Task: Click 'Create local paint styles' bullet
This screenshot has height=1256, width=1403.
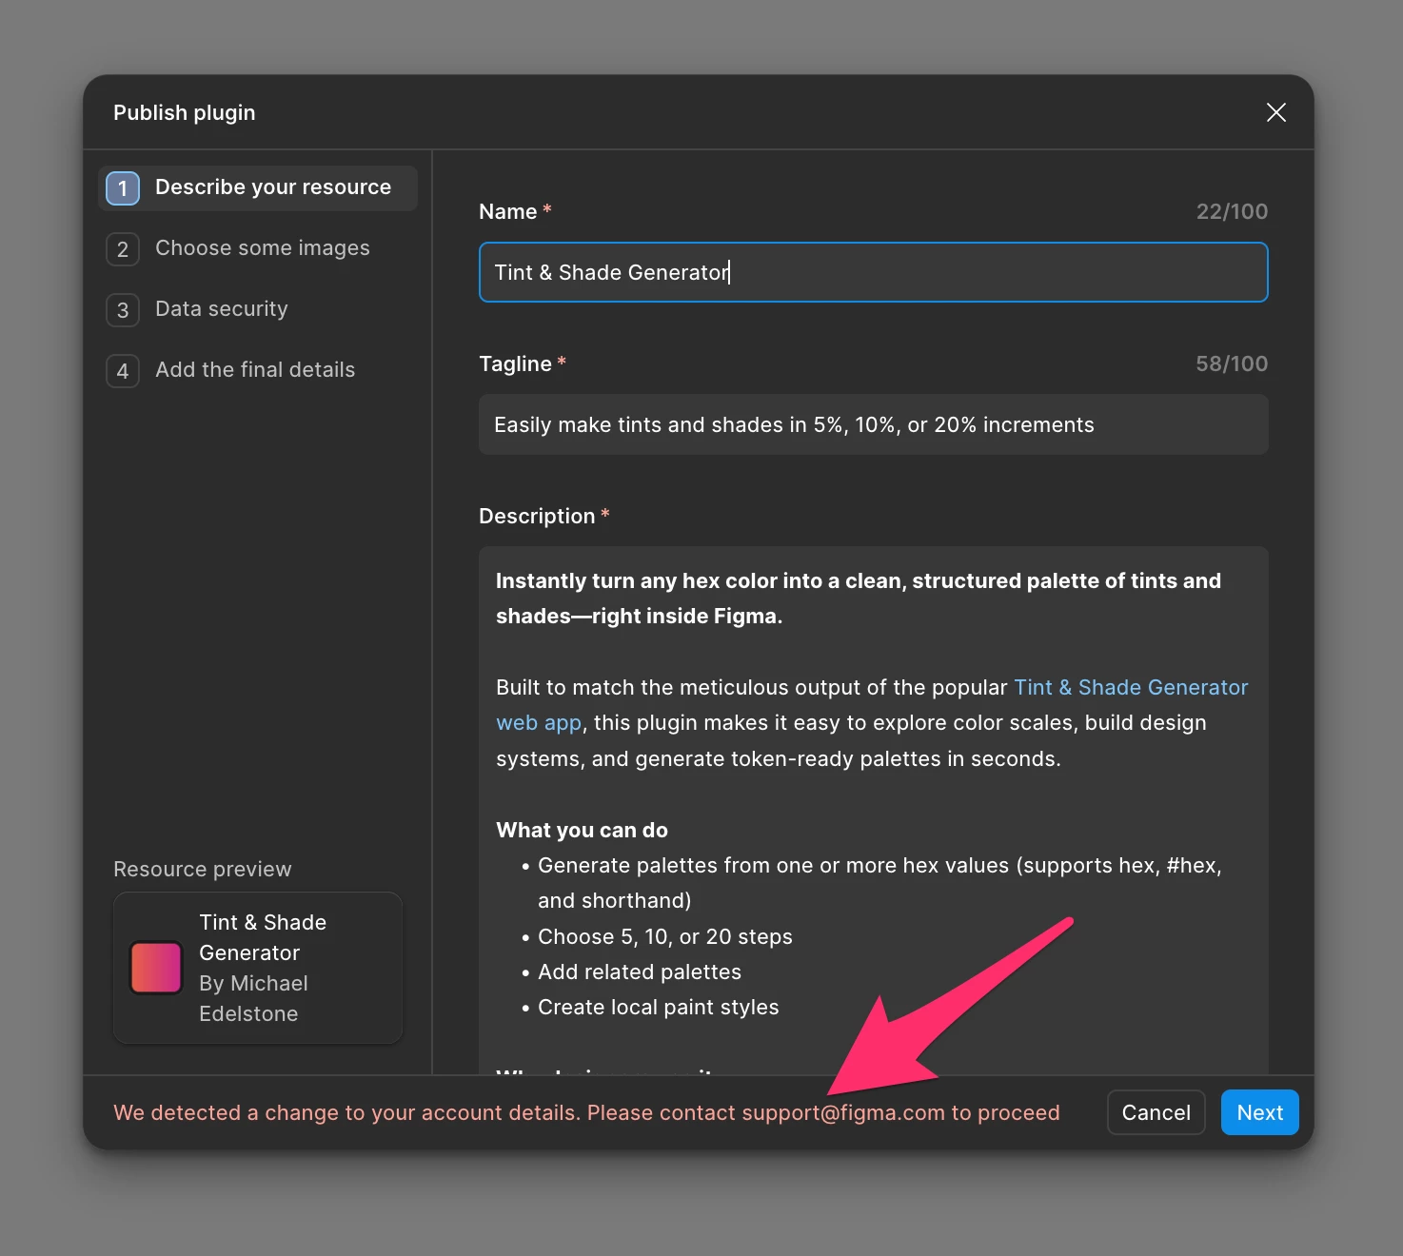Action: 658,1007
